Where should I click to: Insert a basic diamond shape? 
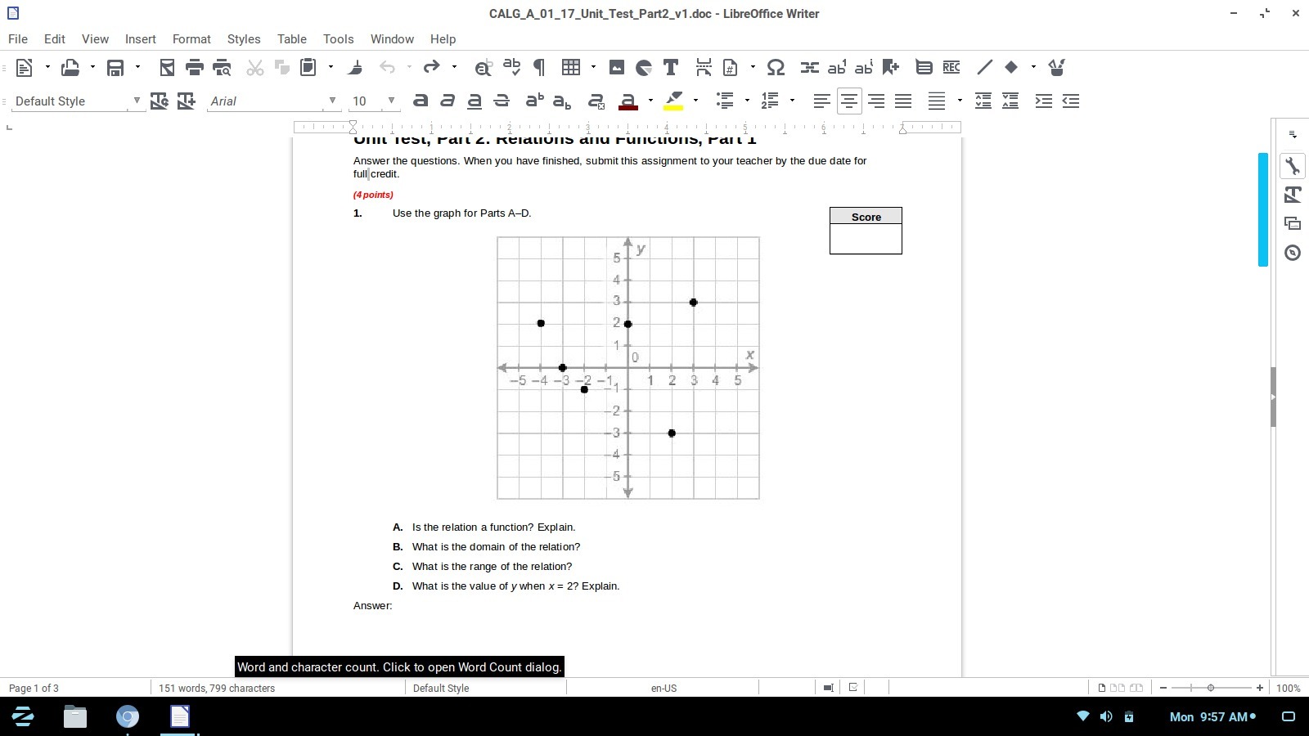click(1011, 68)
